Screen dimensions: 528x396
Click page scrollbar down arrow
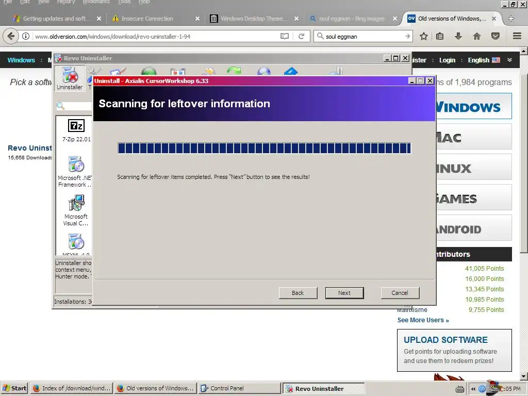524,376
